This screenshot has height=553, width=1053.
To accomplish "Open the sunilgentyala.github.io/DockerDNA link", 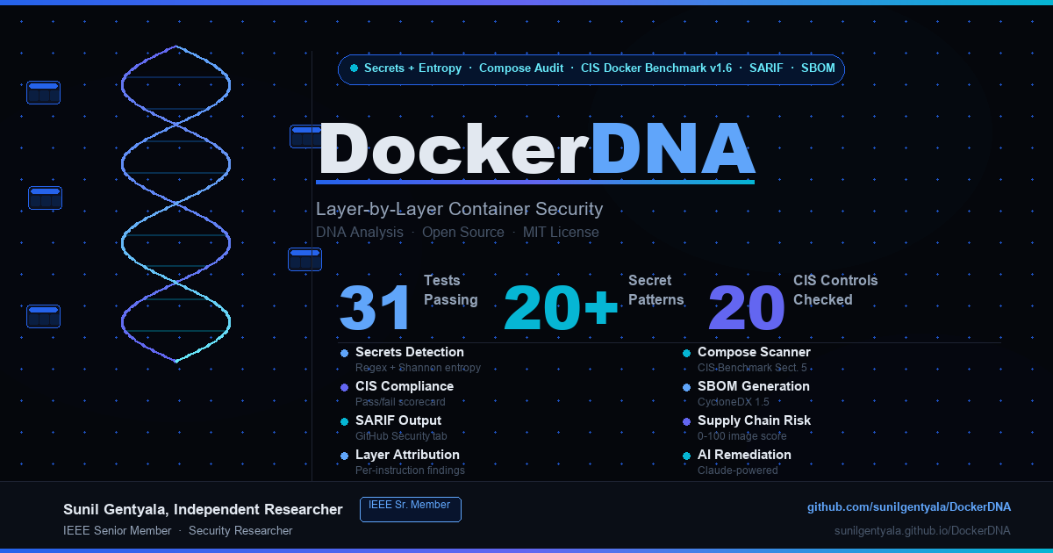I will coord(922,531).
